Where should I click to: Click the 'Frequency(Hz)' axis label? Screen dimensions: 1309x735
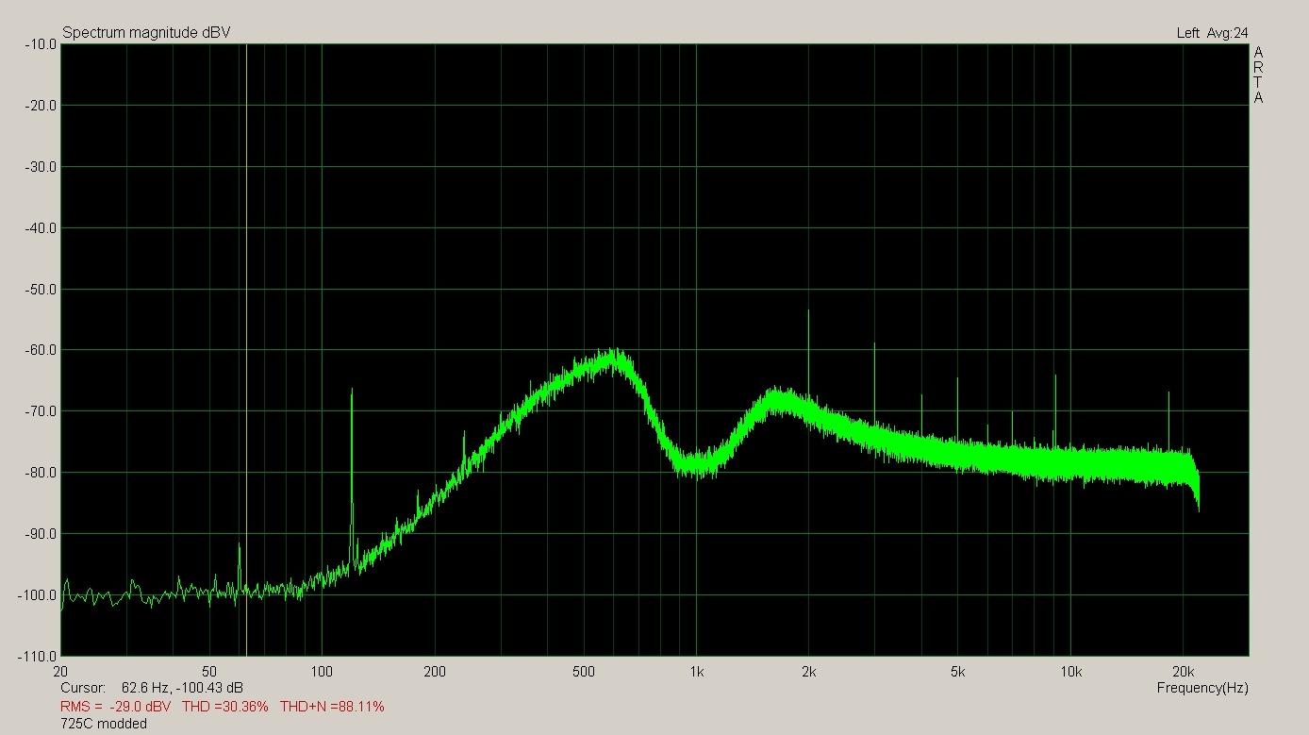click(1202, 688)
